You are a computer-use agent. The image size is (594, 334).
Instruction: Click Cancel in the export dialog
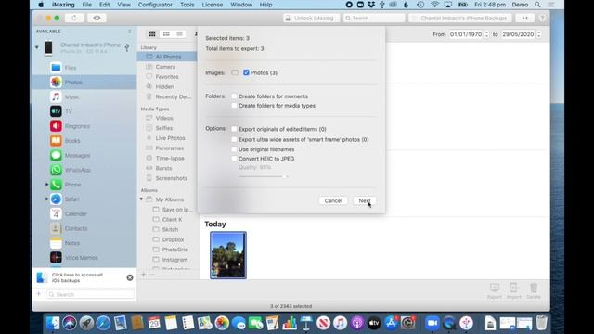[x=333, y=200]
